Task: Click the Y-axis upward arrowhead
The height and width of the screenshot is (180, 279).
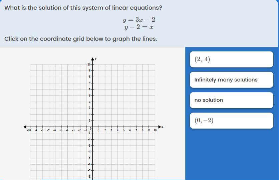Action: click(93, 59)
